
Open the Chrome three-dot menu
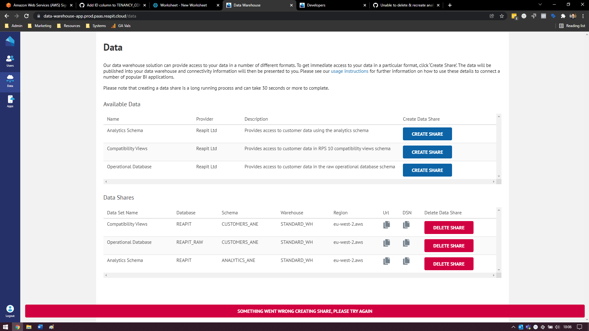[x=583, y=16]
